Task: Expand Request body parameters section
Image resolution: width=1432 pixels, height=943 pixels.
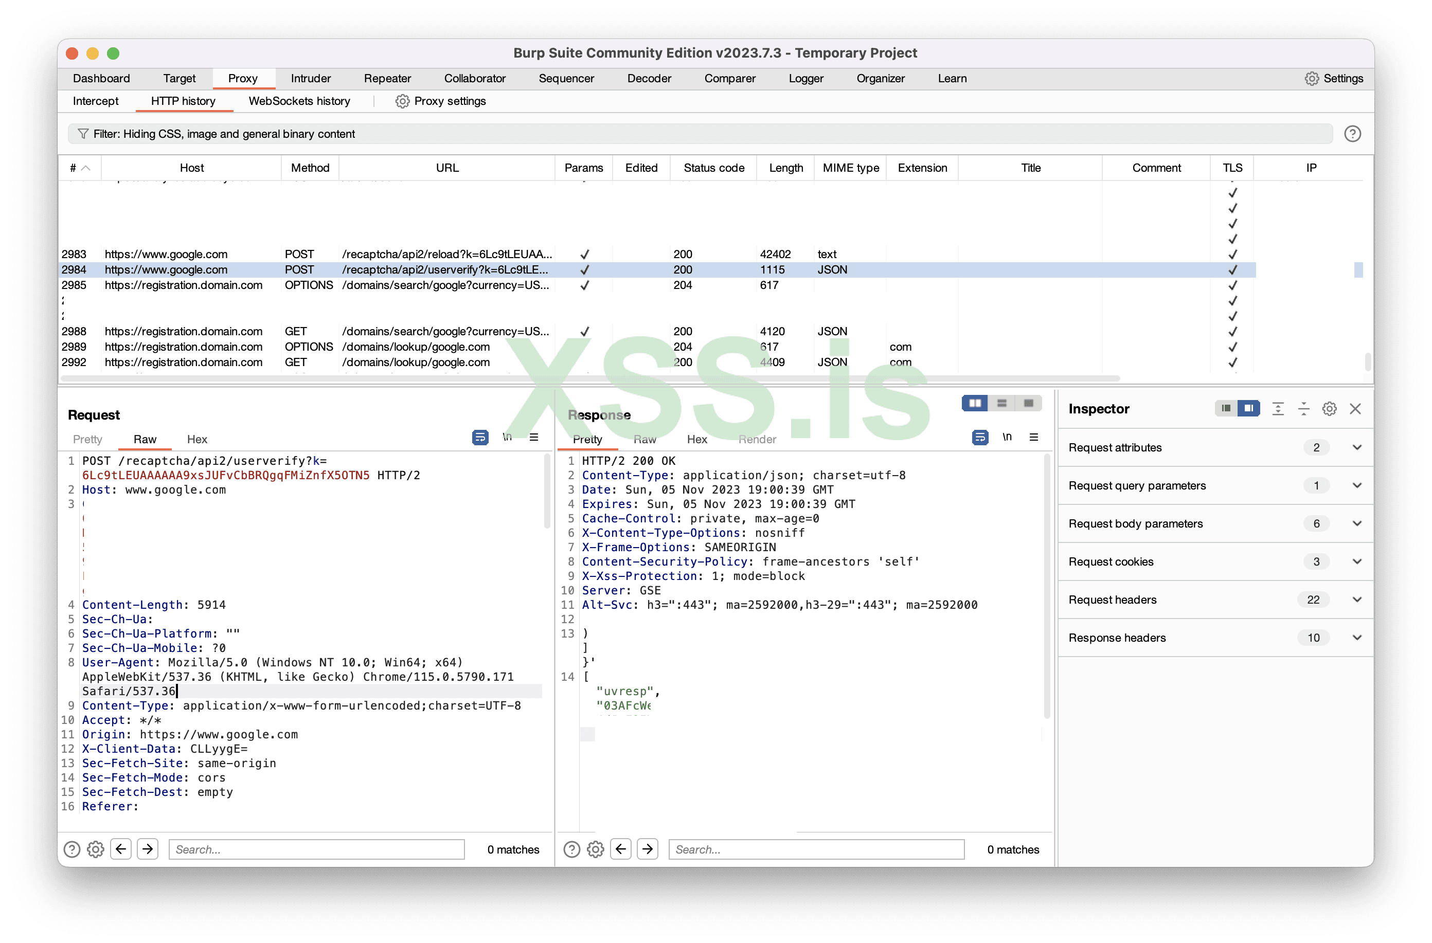Action: (x=1356, y=523)
